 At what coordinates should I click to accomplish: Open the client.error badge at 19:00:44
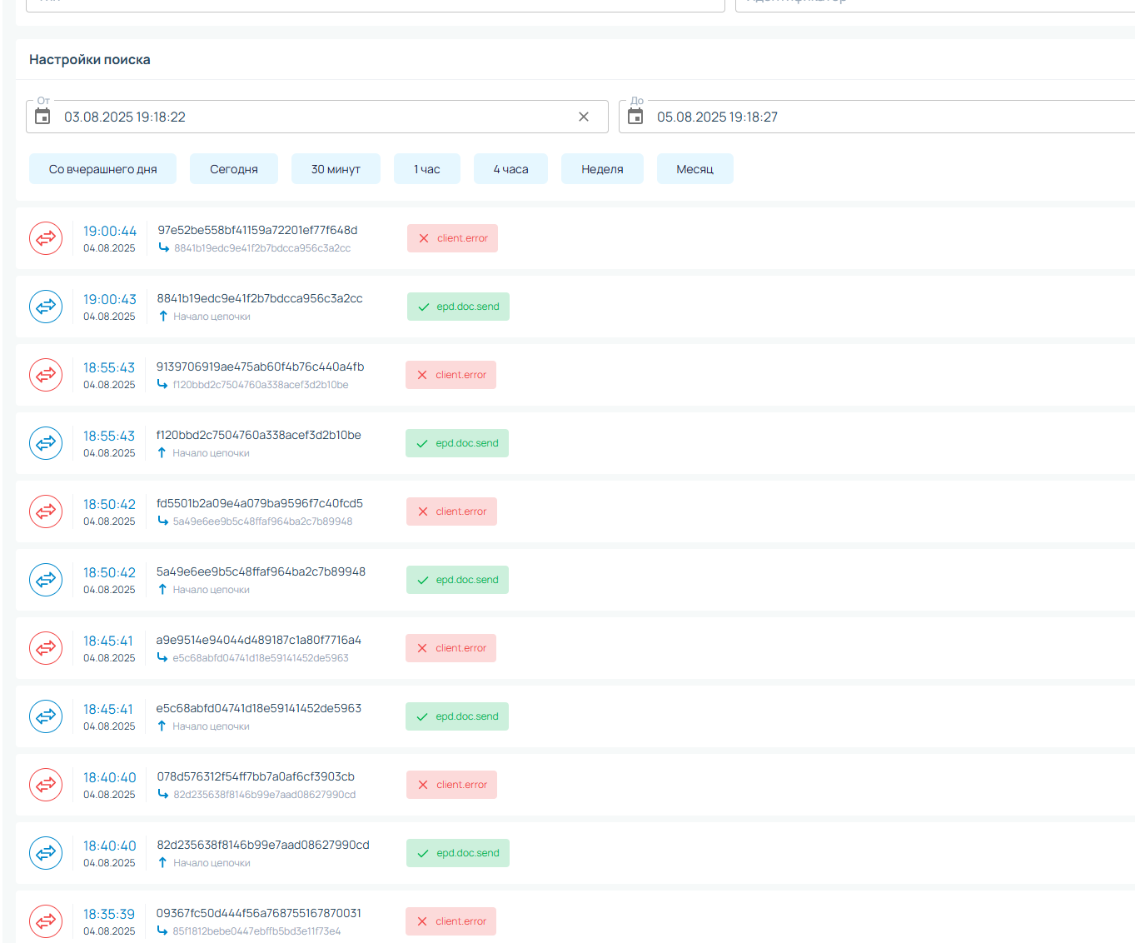click(x=452, y=238)
